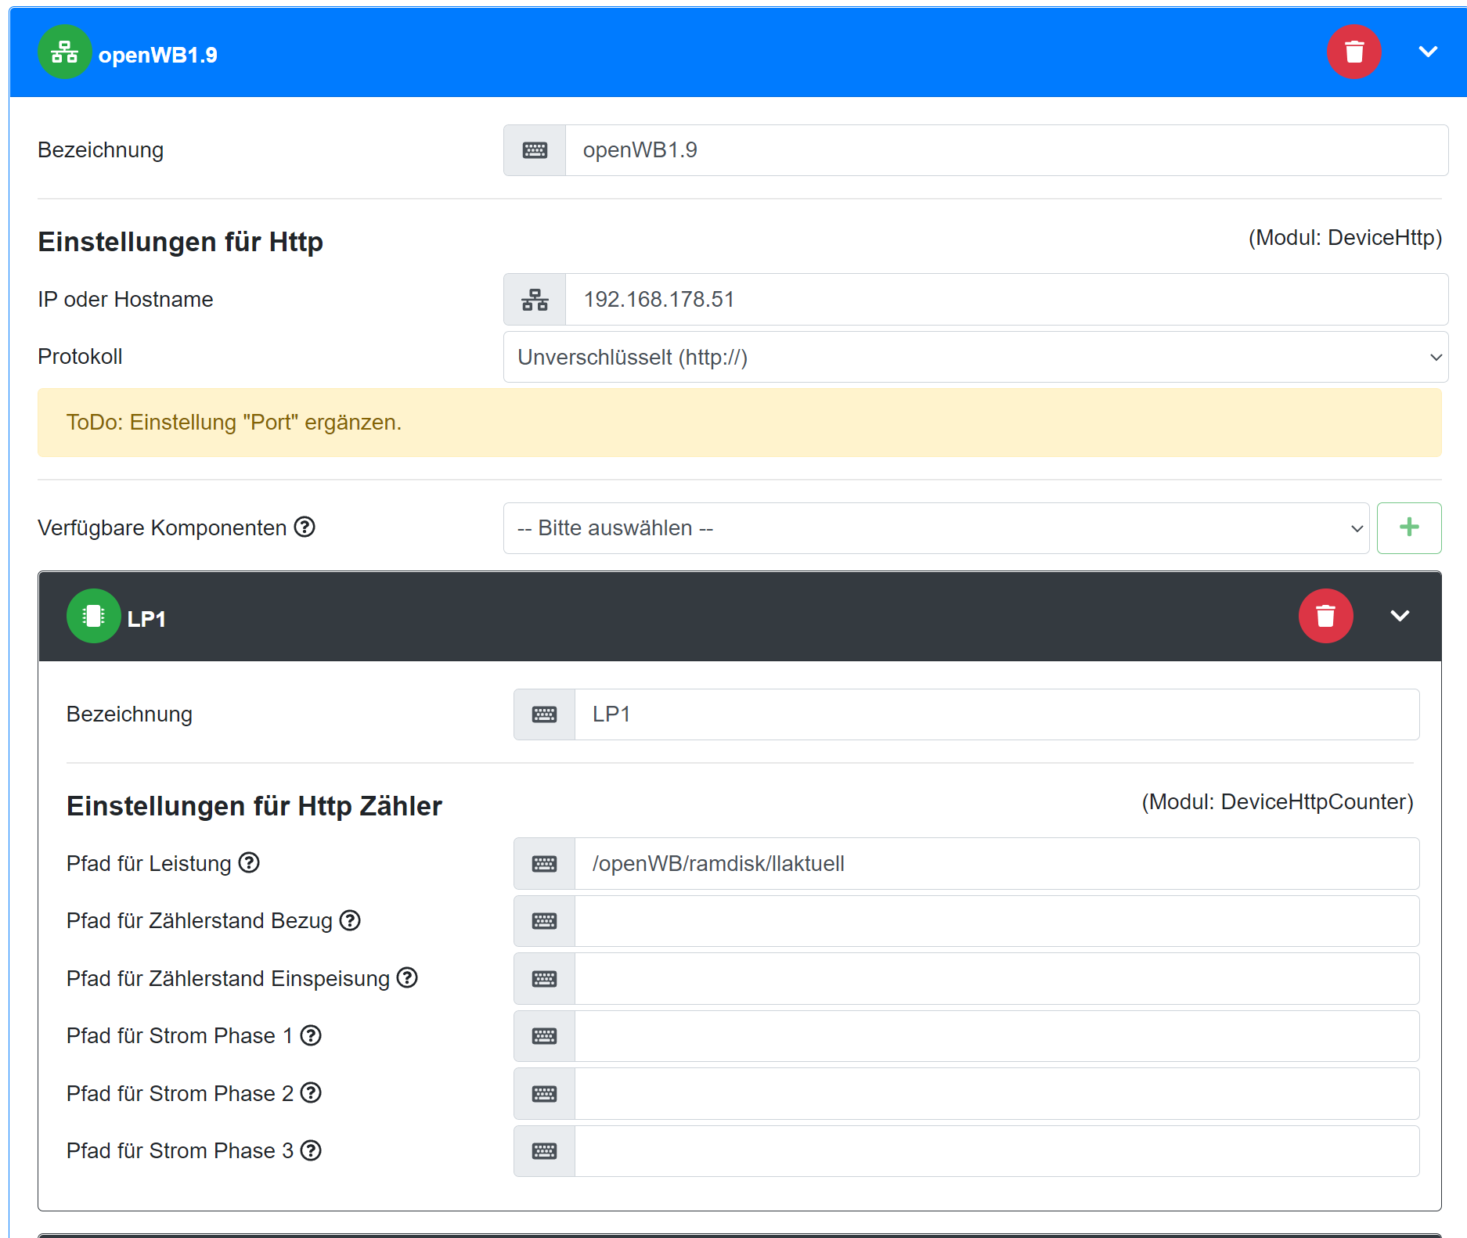Click keyboard icon in Pfad für Leistung row
The width and height of the screenshot is (1467, 1238).
[x=544, y=864]
